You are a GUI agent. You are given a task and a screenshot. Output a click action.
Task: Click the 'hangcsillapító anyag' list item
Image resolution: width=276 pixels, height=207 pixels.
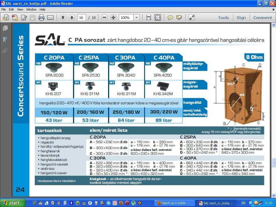pyautogui.click(x=56, y=138)
